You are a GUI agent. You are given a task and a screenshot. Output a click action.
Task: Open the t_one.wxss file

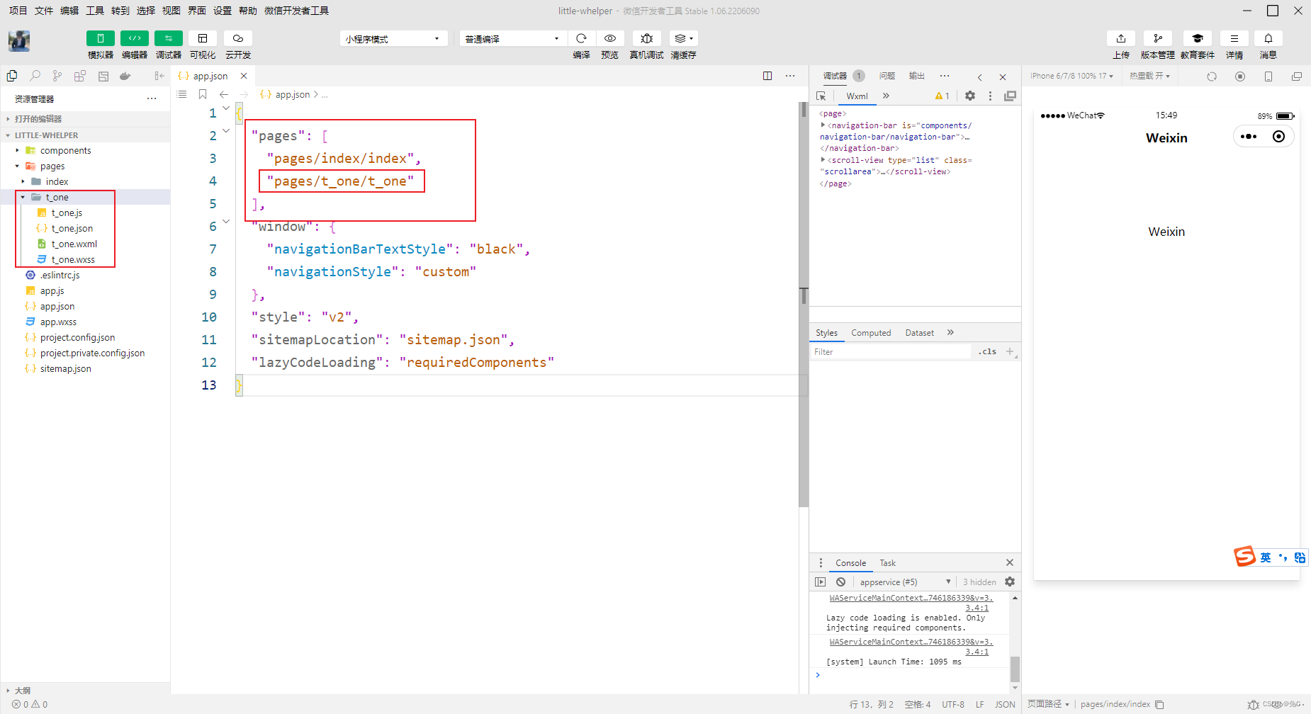73,259
